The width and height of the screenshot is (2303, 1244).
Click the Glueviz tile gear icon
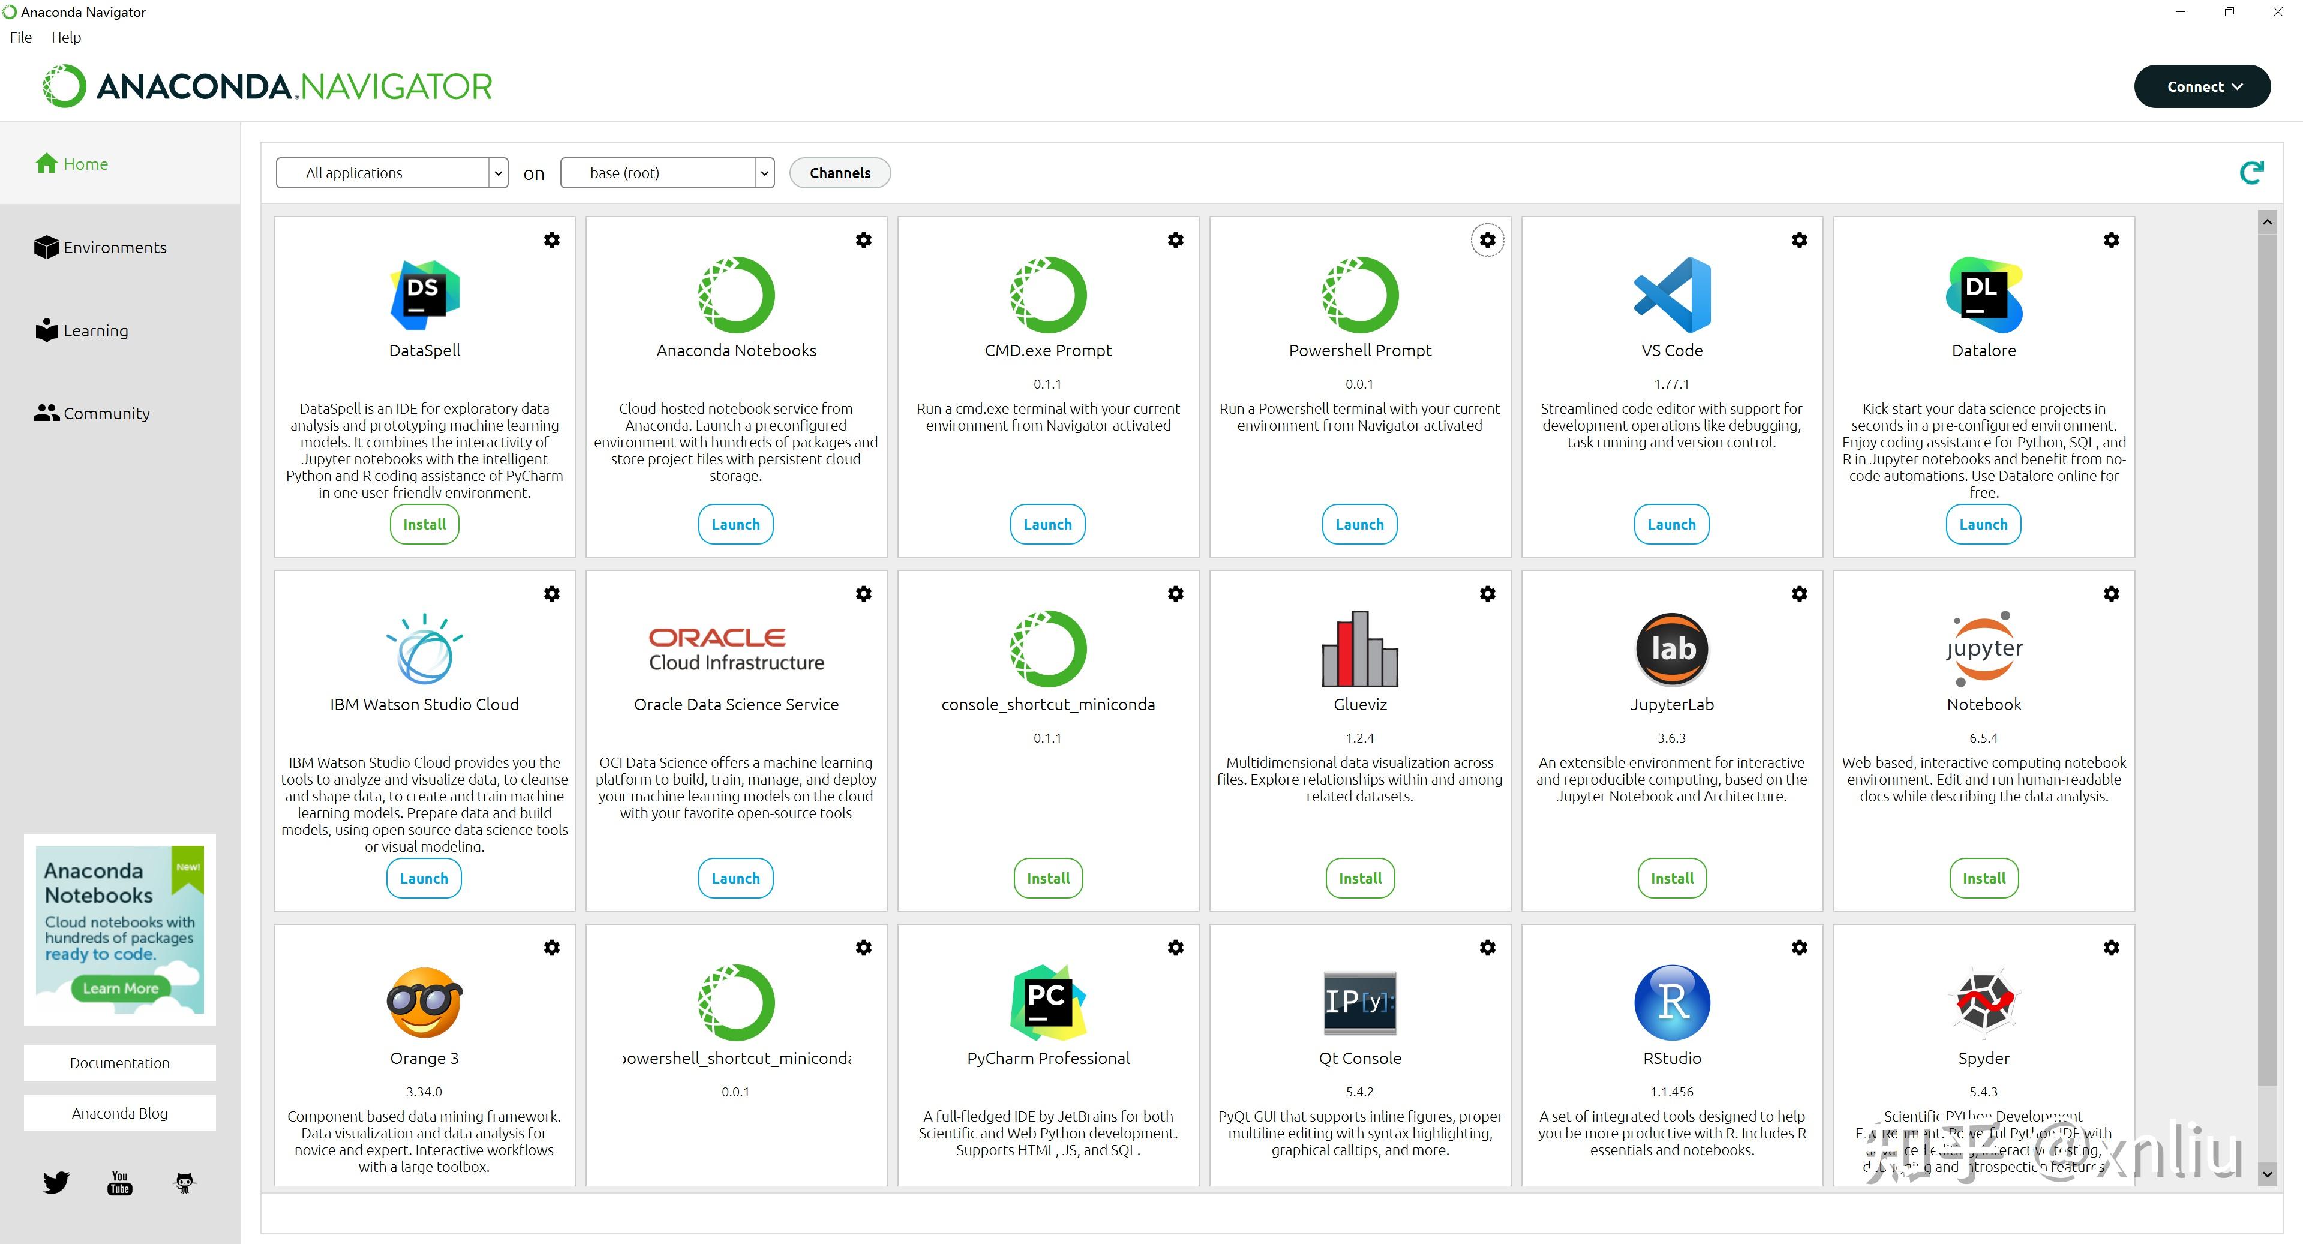point(1487,593)
